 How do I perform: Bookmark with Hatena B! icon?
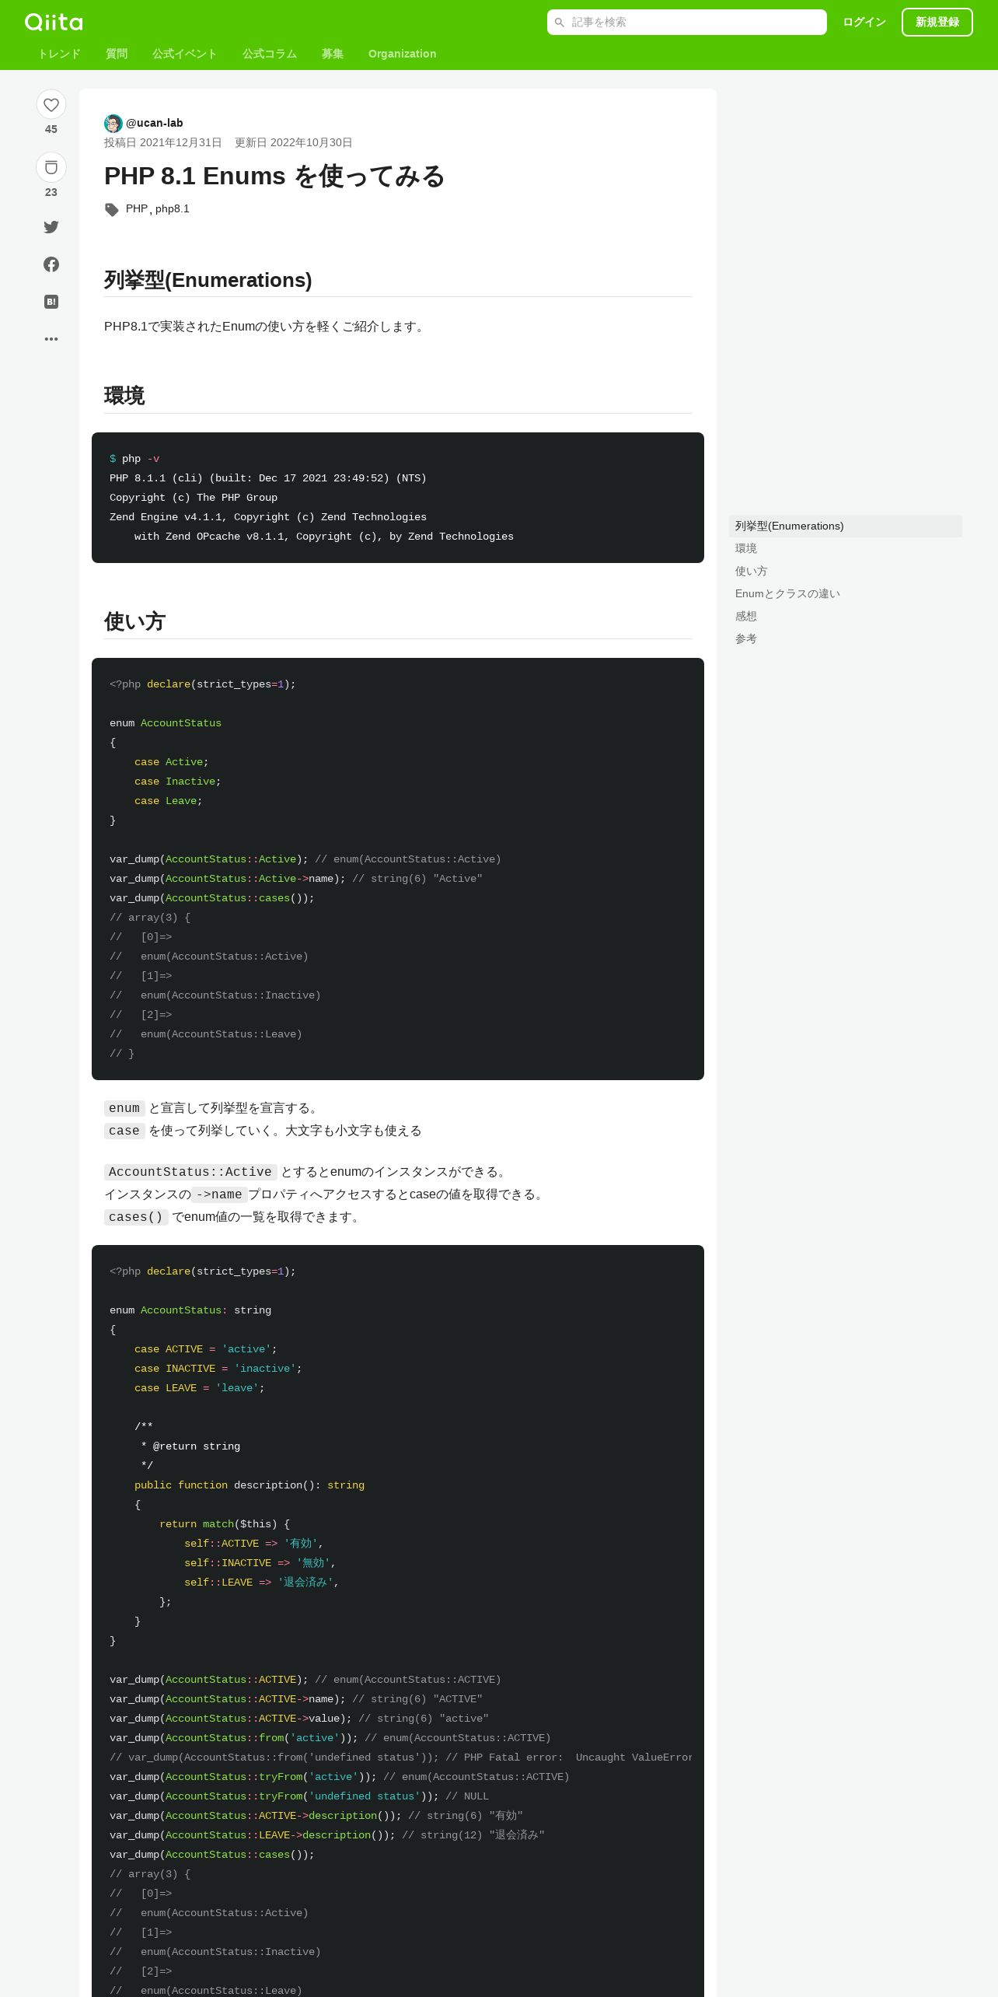[x=51, y=302]
